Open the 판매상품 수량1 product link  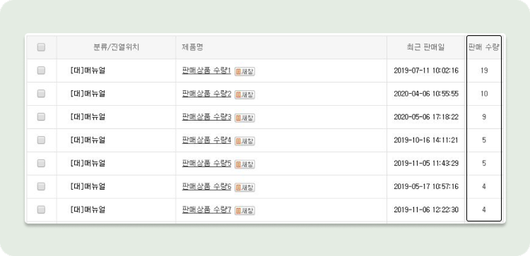[x=206, y=71]
